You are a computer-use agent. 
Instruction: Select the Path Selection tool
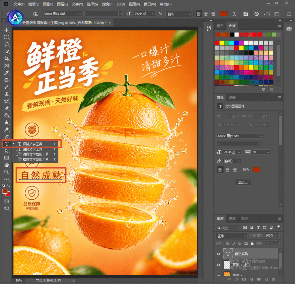(7, 151)
